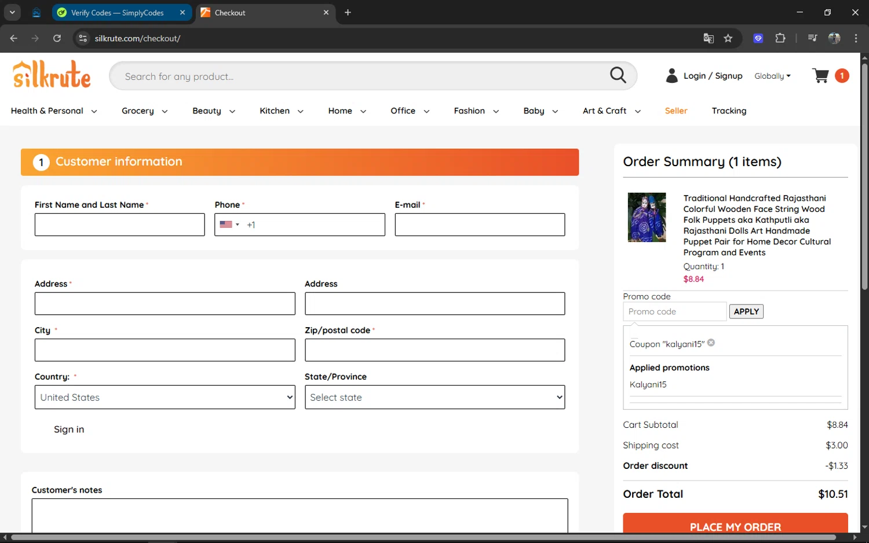Close the Verify Codes — SimplyCodes tab
869x543 pixels.
[182, 12]
